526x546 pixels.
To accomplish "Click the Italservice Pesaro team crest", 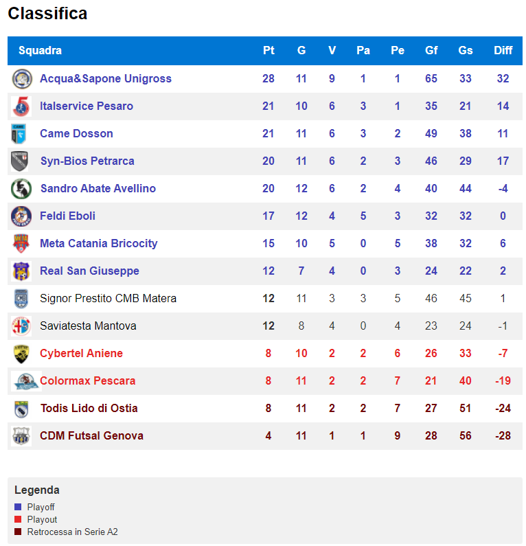I will coord(21,106).
